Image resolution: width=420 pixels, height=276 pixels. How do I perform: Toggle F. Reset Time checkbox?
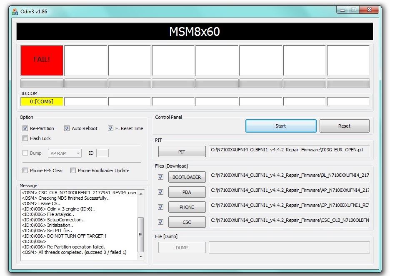[x=111, y=128]
